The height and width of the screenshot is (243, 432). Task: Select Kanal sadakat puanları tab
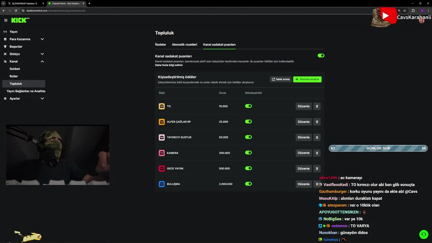coord(219,45)
